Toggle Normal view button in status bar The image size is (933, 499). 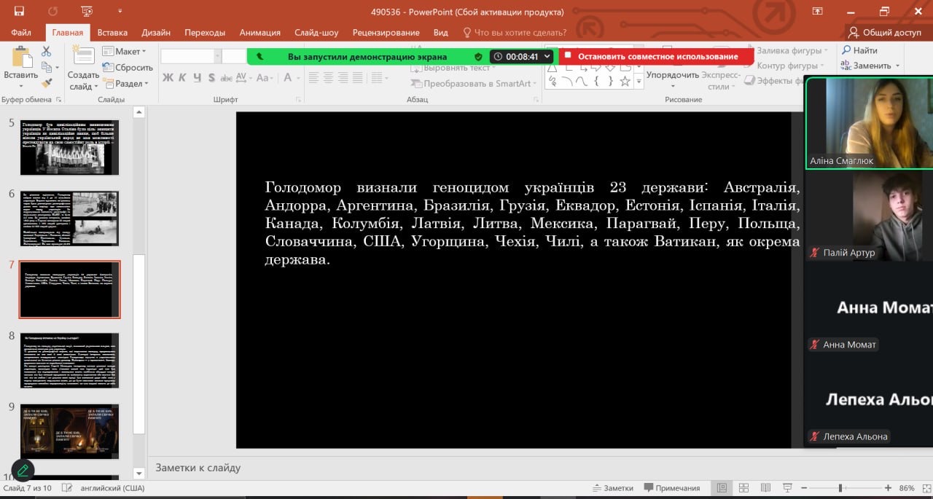[722, 488]
